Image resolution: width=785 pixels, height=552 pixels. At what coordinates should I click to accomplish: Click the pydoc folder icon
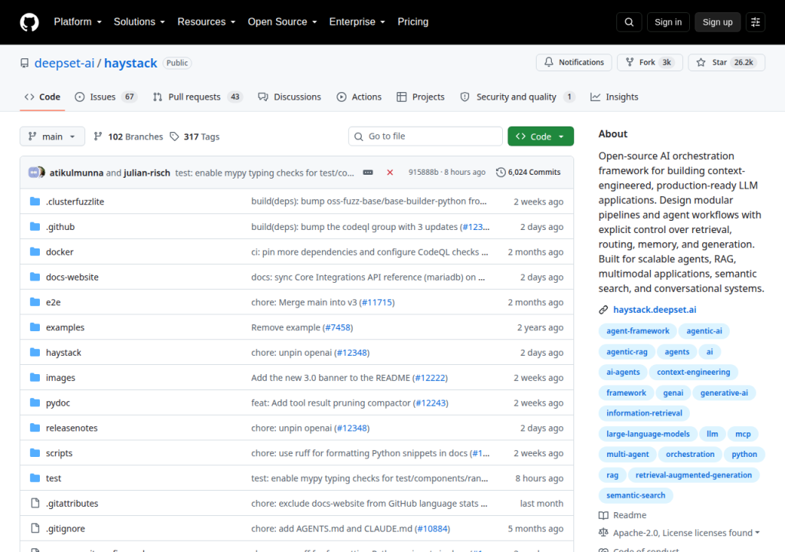[34, 402]
